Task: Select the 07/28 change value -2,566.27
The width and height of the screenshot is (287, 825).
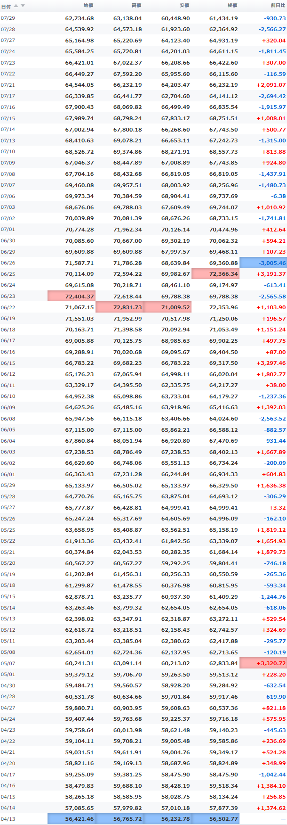Action: (272, 29)
